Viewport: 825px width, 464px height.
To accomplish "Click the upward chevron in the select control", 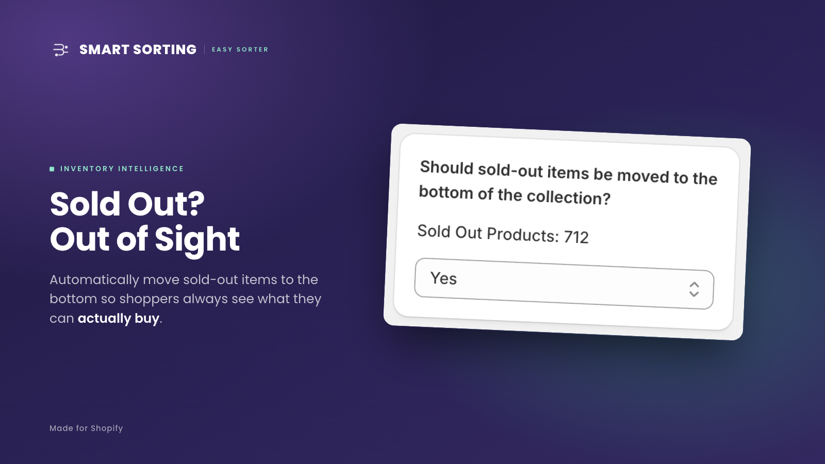I will coord(695,285).
